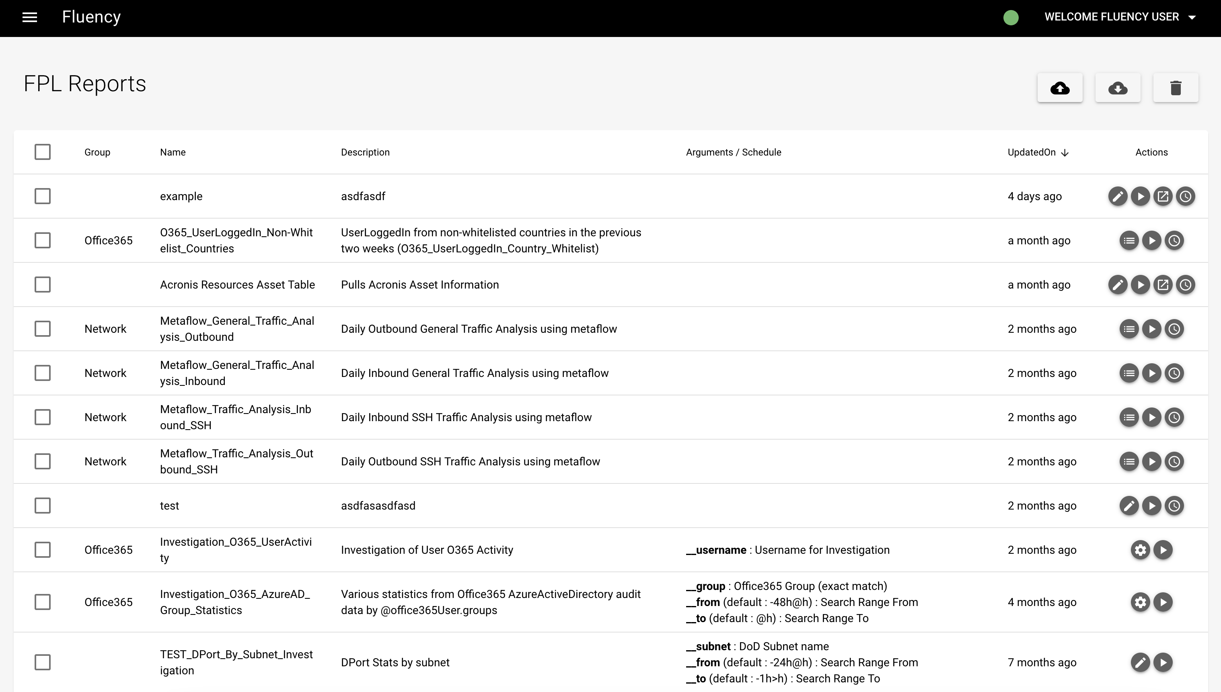Image resolution: width=1221 pixels, height=692 pixels.
Task: Schedule the test report clock icon
Action: (x=1174, y=506)
